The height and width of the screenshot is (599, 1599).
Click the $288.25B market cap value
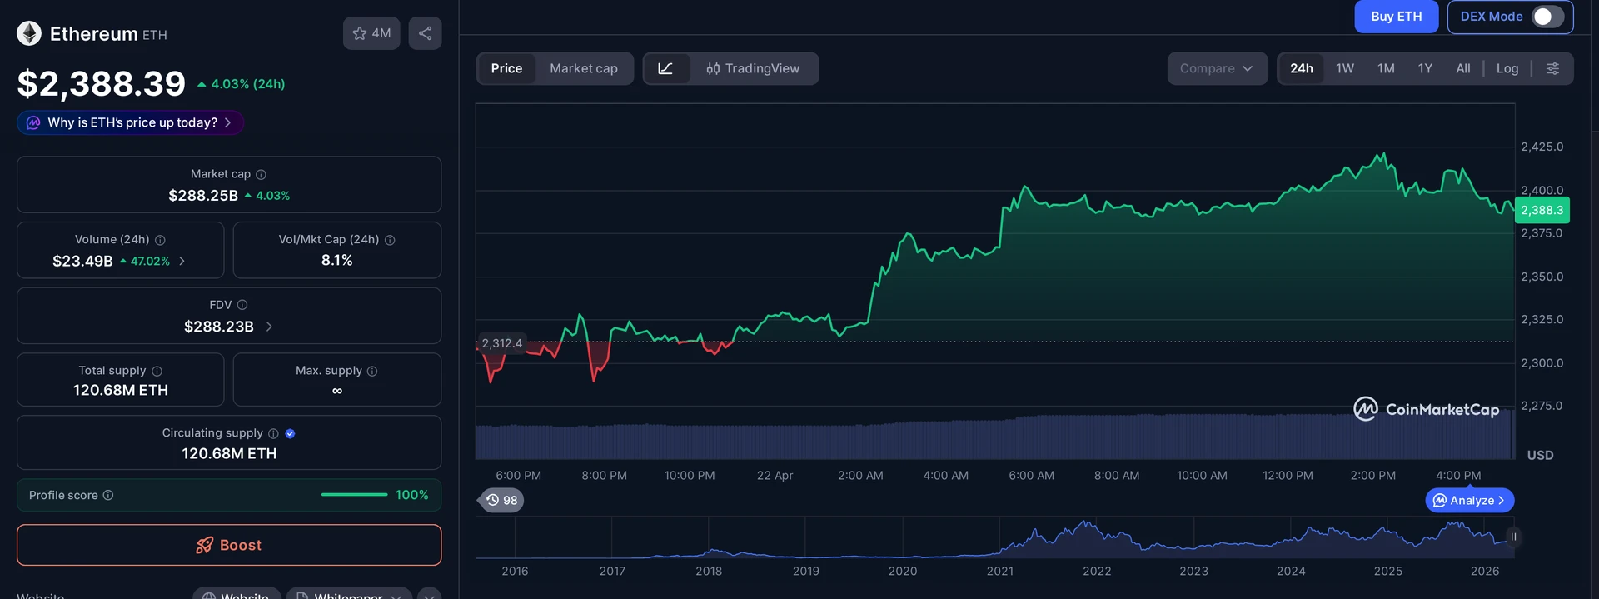(x=203, y=196)
